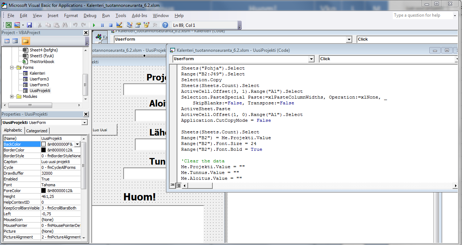Image resolution: width=462 pixels, height=245 pixels.
Task: Click the Redo arrow icon
Action: 83,25
